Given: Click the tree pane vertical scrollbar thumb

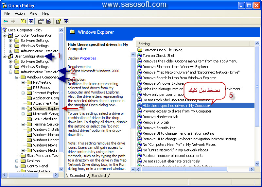Looking at the screenshot, I should point(61,93).
